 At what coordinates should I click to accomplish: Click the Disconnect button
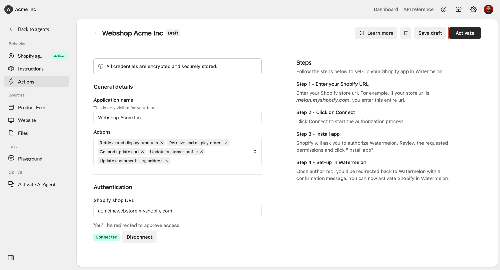(x=139, y=237)
